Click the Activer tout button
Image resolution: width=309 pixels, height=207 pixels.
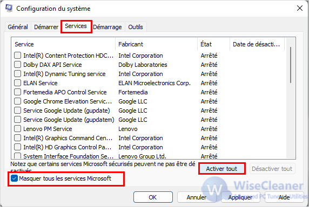pos(221,169)
